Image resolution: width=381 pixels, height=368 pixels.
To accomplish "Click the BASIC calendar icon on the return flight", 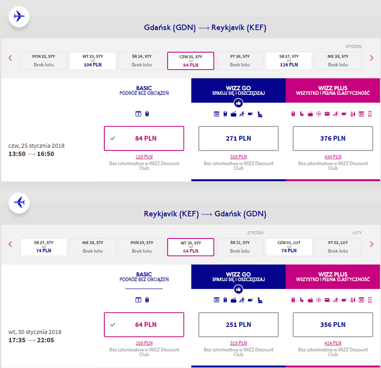I will point(138,300).
